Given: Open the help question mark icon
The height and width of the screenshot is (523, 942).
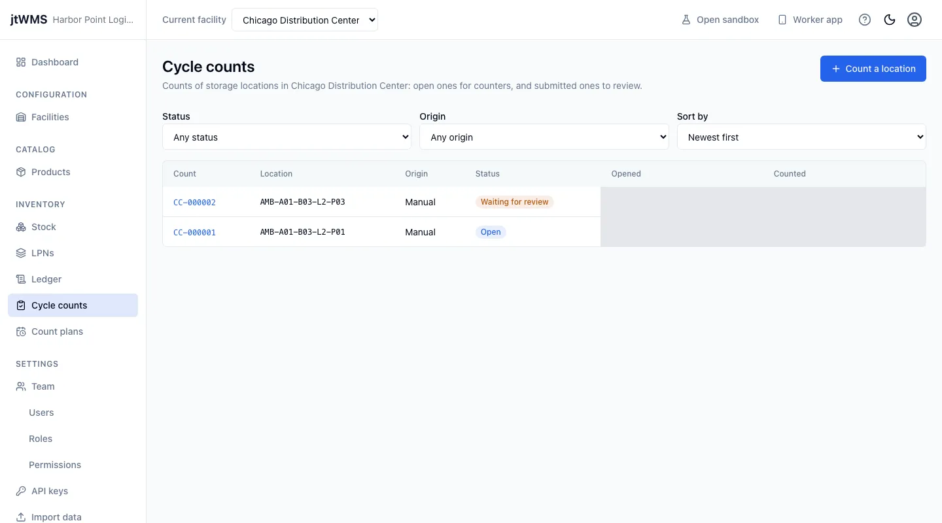Looking at the screenshot, I should tap(865, 20).
